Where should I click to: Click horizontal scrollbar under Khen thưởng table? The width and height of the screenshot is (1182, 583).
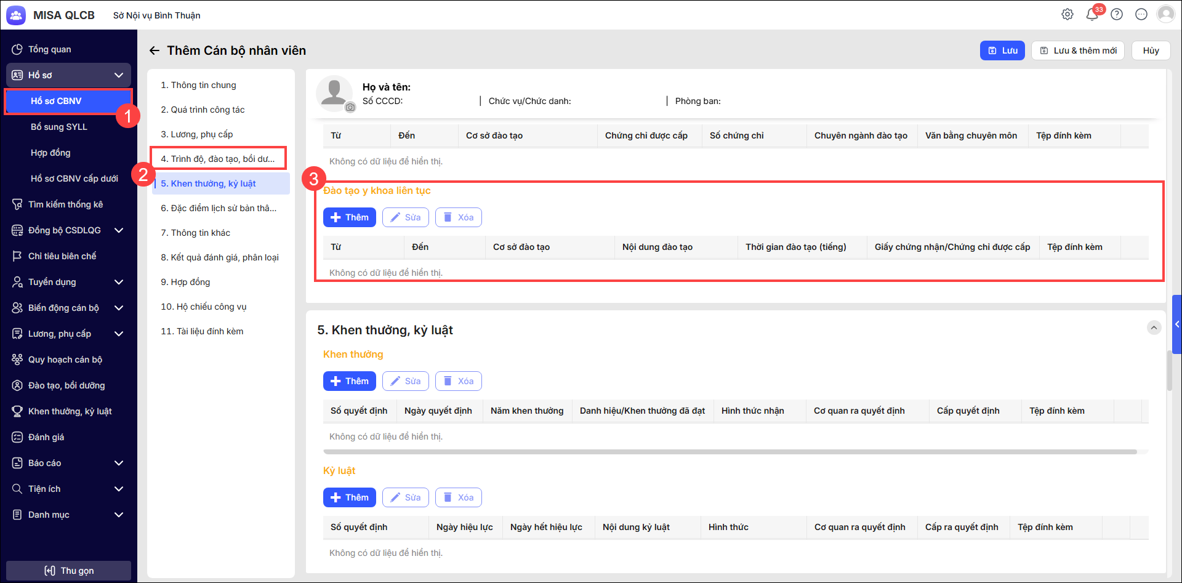pyautogui.click(x=730, y=452)
